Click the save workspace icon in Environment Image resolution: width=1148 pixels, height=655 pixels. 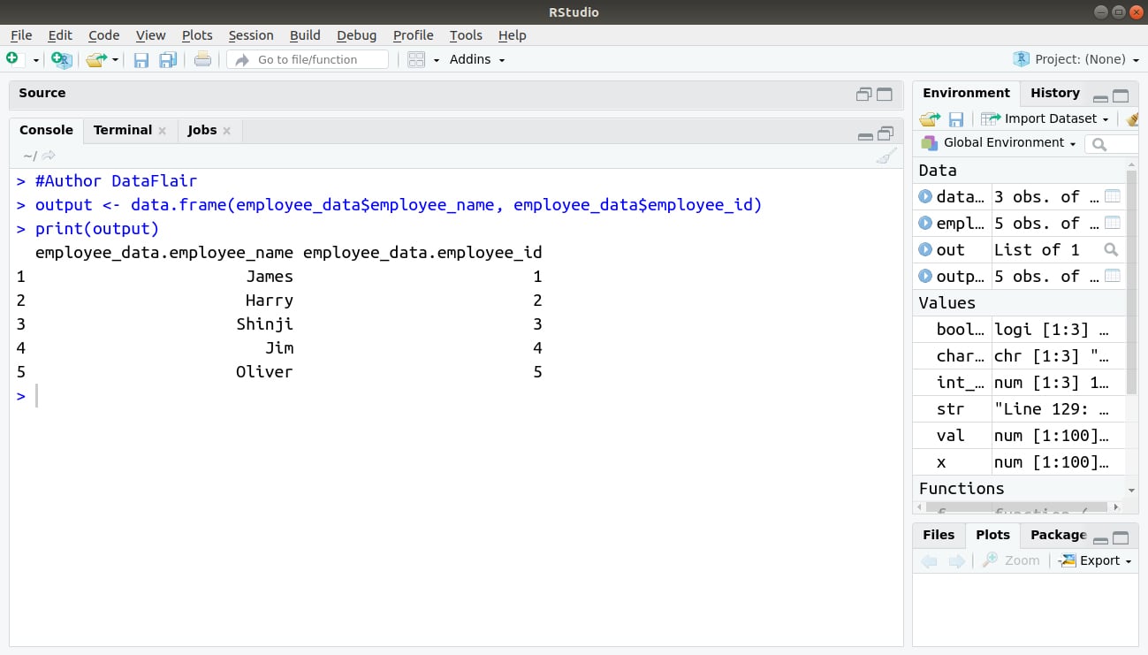(955, 118)
